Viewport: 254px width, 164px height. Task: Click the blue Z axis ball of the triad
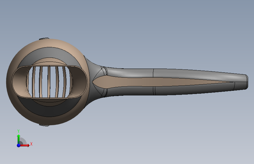(x=18, y=145)
